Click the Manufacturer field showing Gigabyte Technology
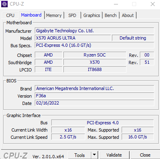This screenshot has height=159, width=160. [95, 31]
